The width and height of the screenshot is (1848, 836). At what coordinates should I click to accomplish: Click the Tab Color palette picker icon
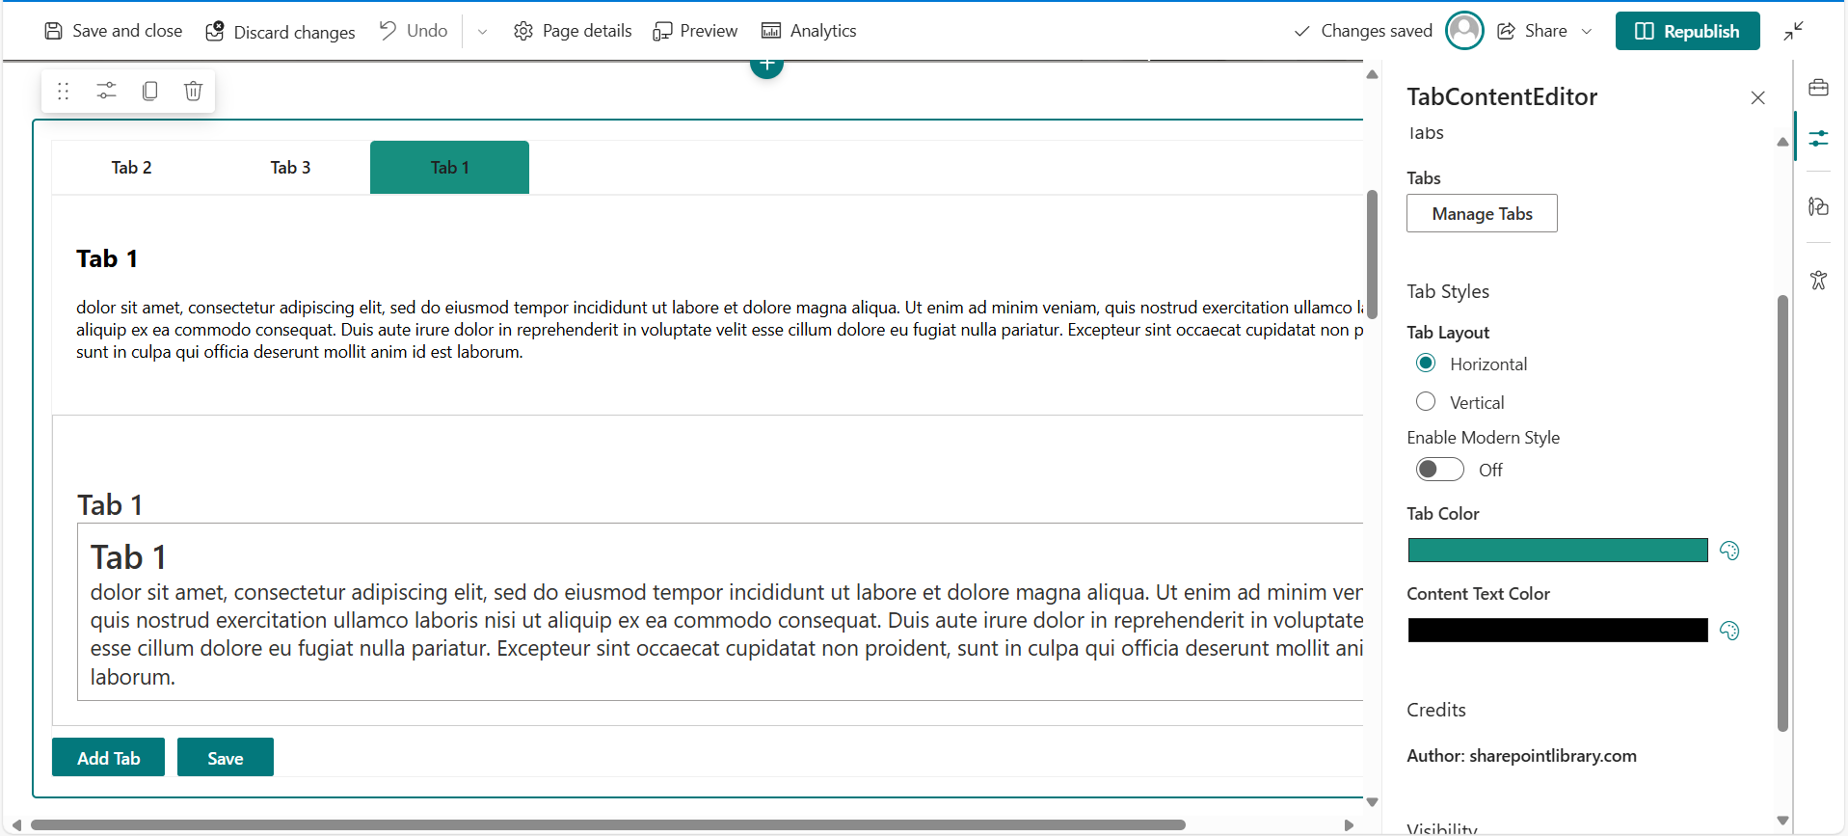(1729, 551)
